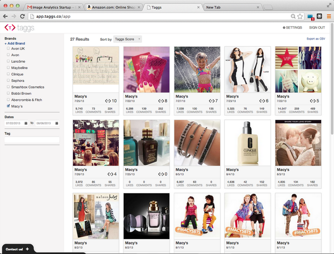Open the maison Jules post thumbnail
This screenshot has height=254, width=334.
pos(96,216)
